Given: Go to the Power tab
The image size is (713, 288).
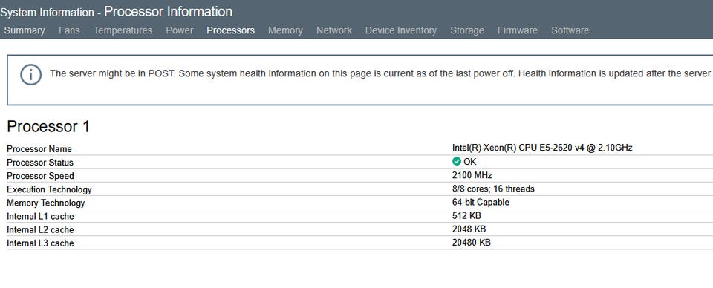Looking at the screenshot, I should click(180, 30).
